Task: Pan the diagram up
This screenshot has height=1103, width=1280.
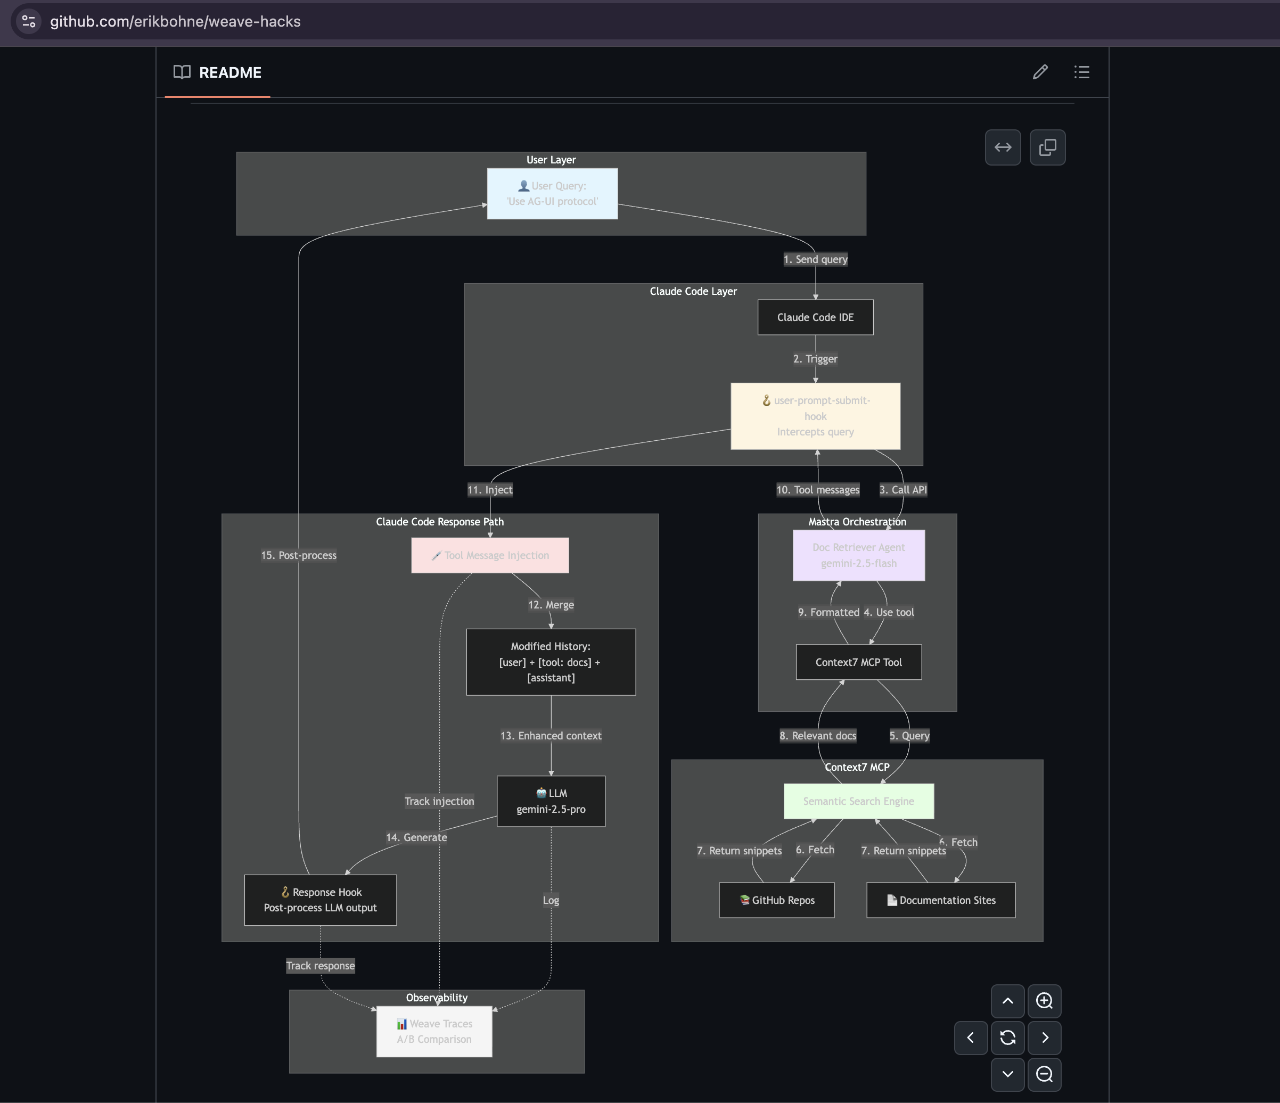Action: (1007, 1001)
